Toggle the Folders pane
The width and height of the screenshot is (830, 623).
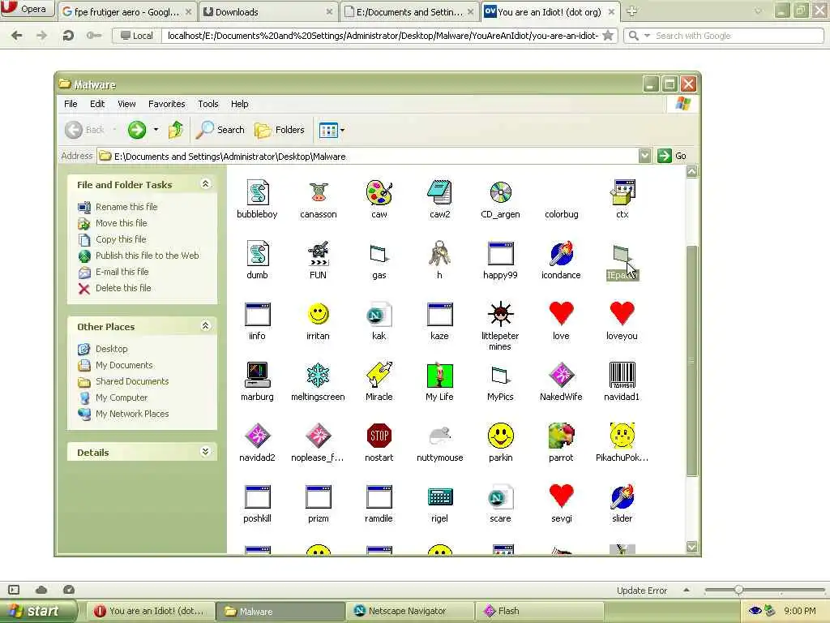tap(280, 130)
